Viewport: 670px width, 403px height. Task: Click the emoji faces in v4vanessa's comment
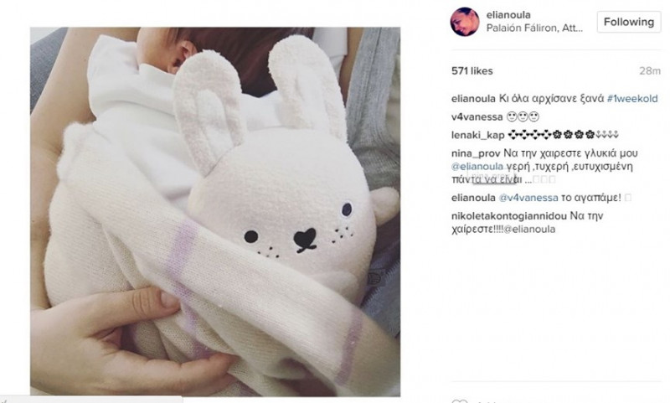coord(523,116)
